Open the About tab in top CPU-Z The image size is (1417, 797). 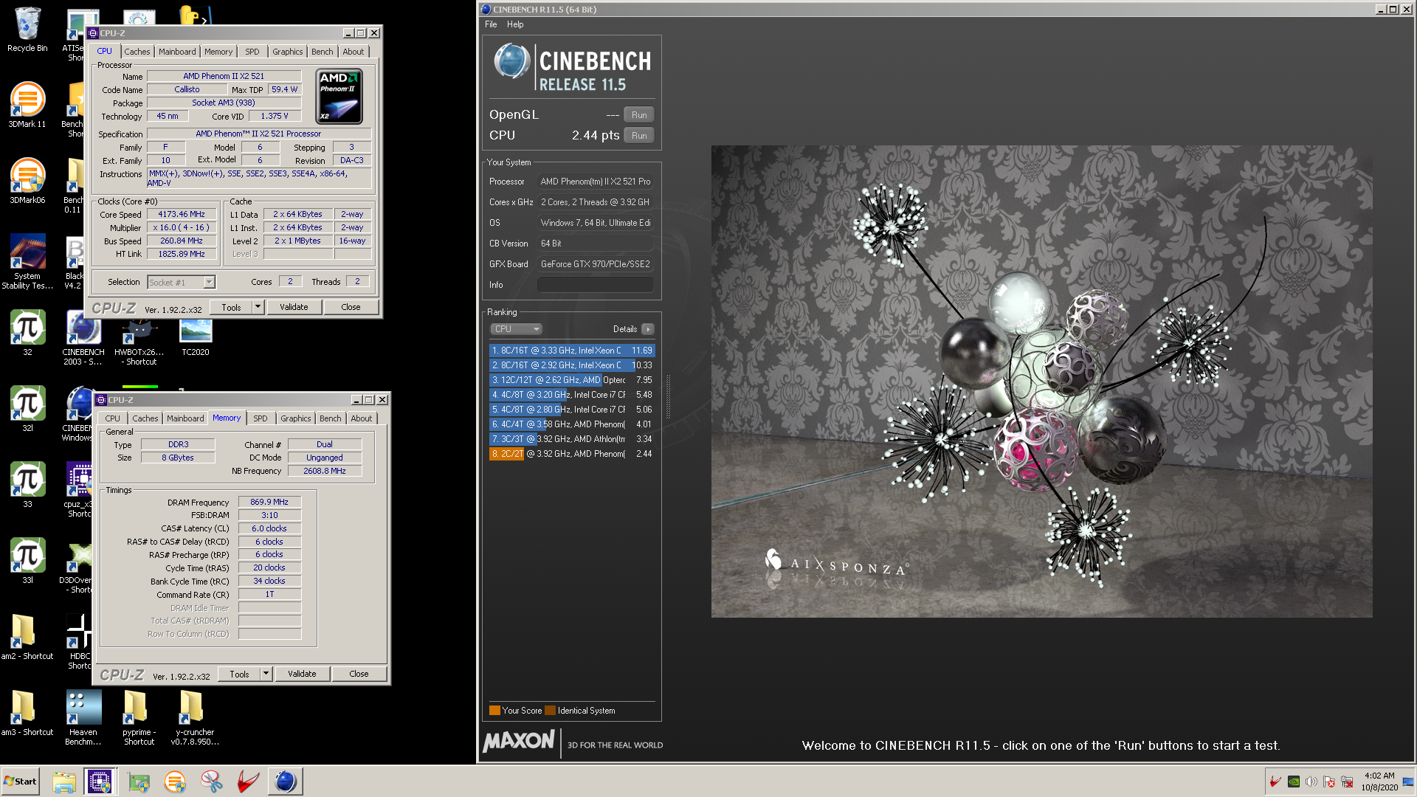pos(354,52)
